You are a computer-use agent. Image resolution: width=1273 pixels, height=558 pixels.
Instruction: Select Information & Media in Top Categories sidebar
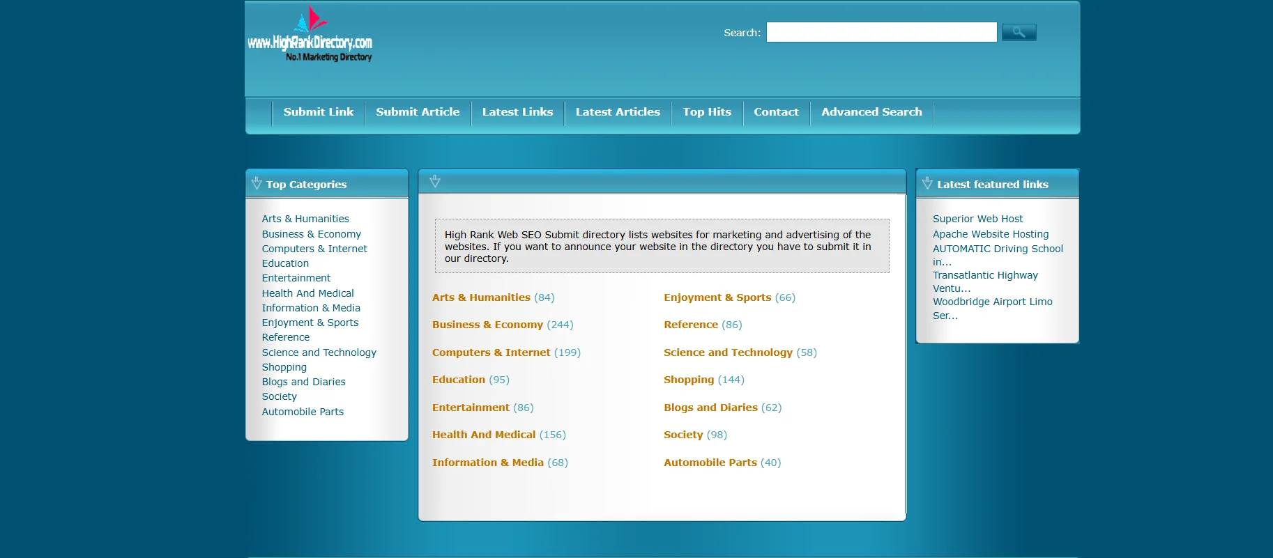tap(311, 308)
